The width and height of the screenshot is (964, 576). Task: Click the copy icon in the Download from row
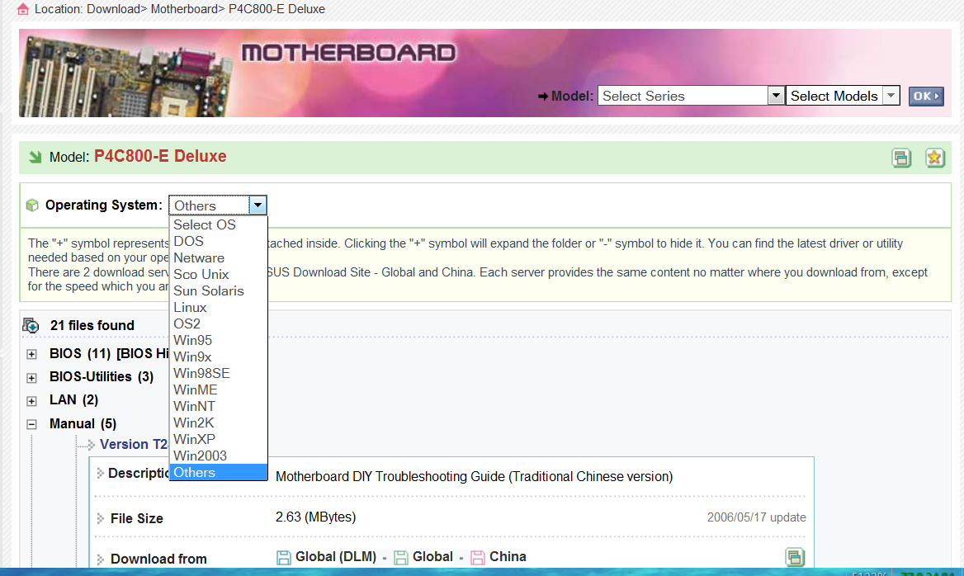click(795, 557)
